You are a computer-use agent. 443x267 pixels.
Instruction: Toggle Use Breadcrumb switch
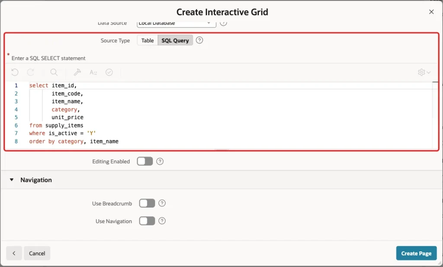tap(147, 203)
